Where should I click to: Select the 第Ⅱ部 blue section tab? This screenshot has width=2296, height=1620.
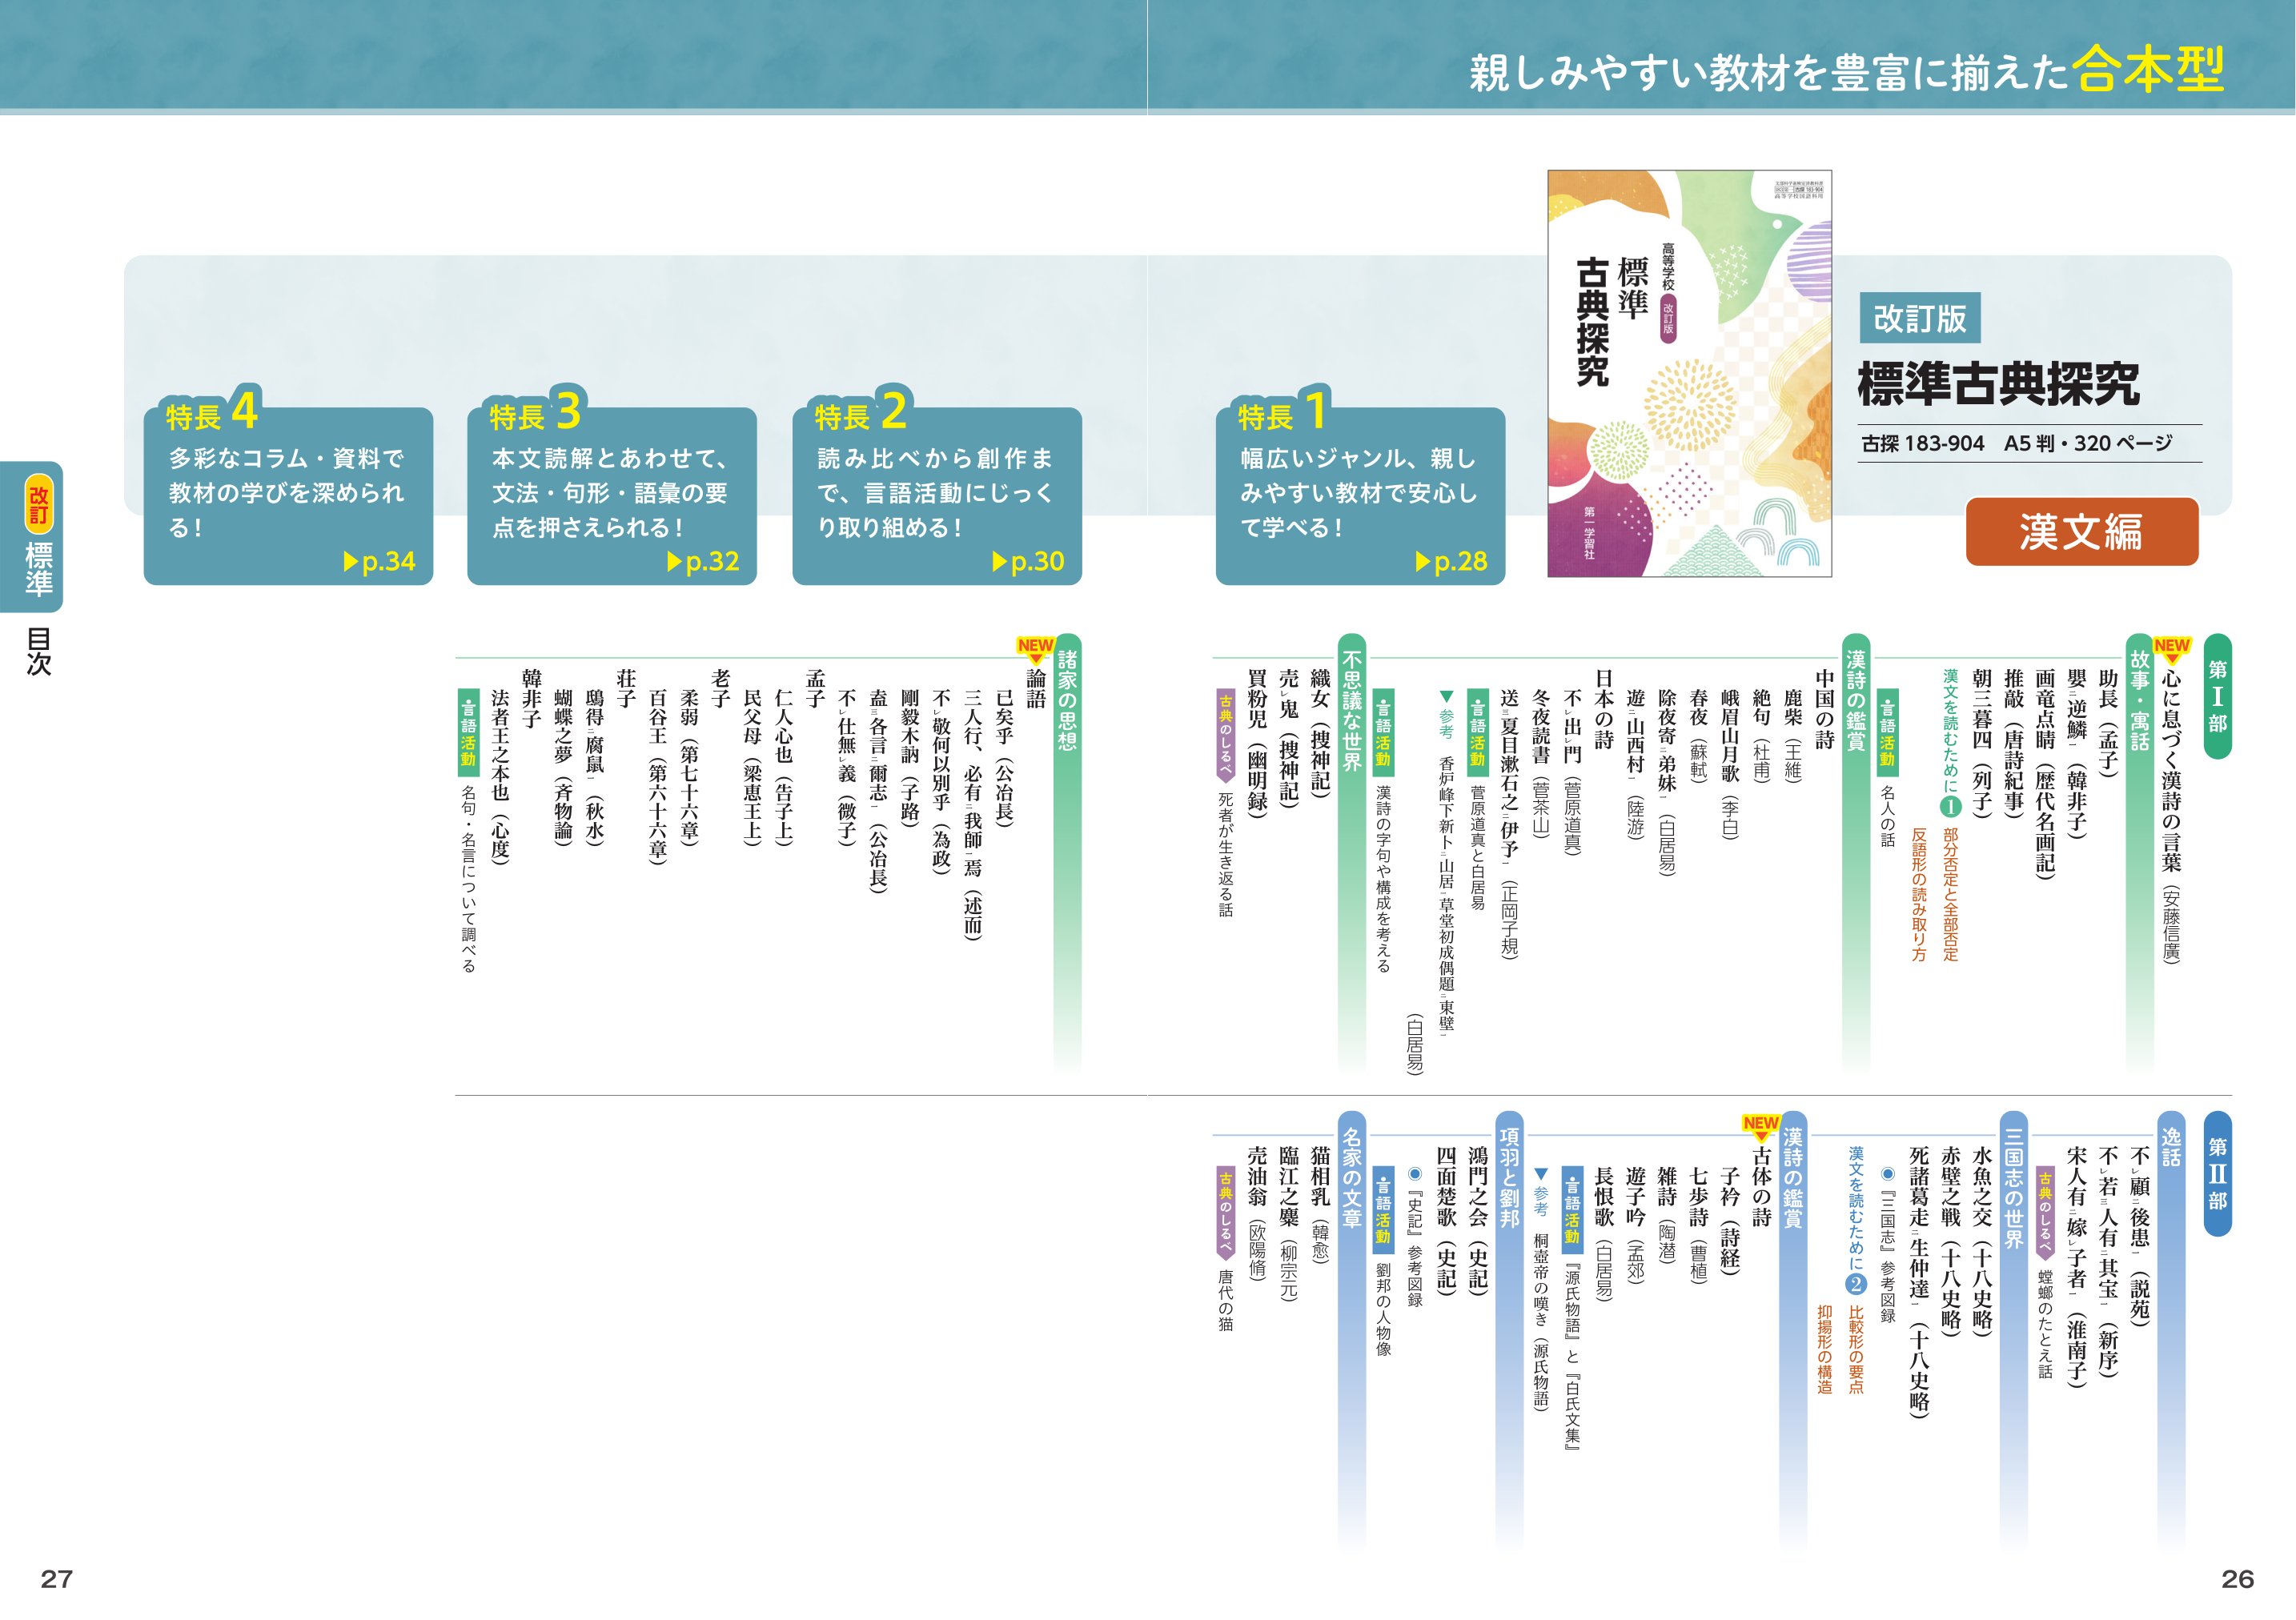tap(2217, 1173)
